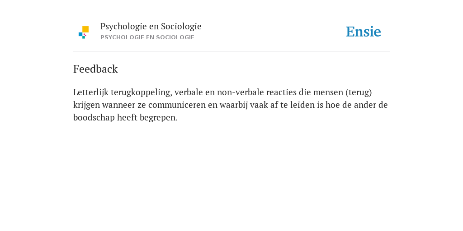
Task: Click the letter E of Ensie logo
Action: point(350,32)
